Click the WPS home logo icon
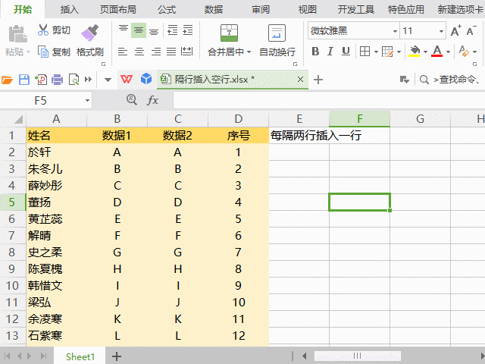The height and width of the screenshot is (364, 485). click(127, 80)
